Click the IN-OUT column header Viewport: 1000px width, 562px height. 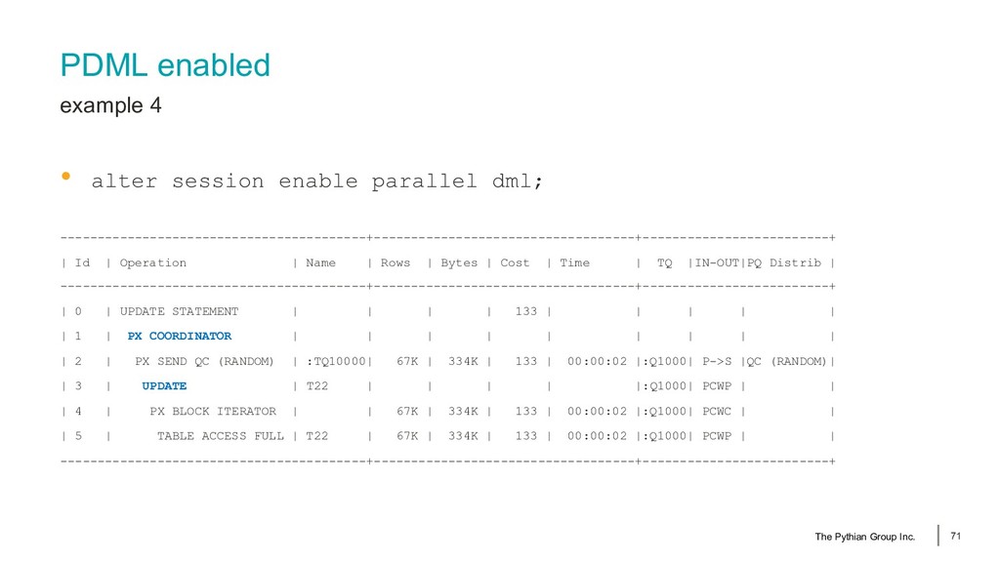click(717, 263)
